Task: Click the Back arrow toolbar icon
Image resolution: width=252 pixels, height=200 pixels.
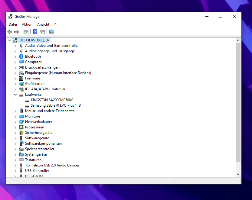Action: click(10, 32)
